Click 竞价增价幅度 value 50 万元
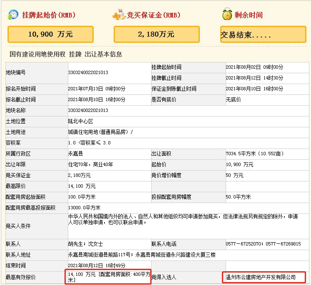The height and width of the screenshot is (285, 311). pyautogui.click(x=234, y=176)
